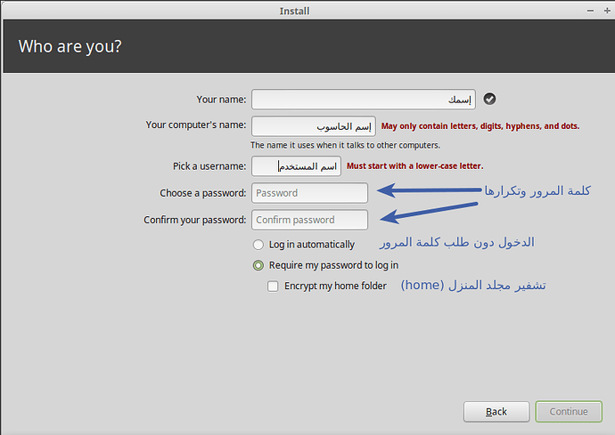Click the Back button

[496, 412]
